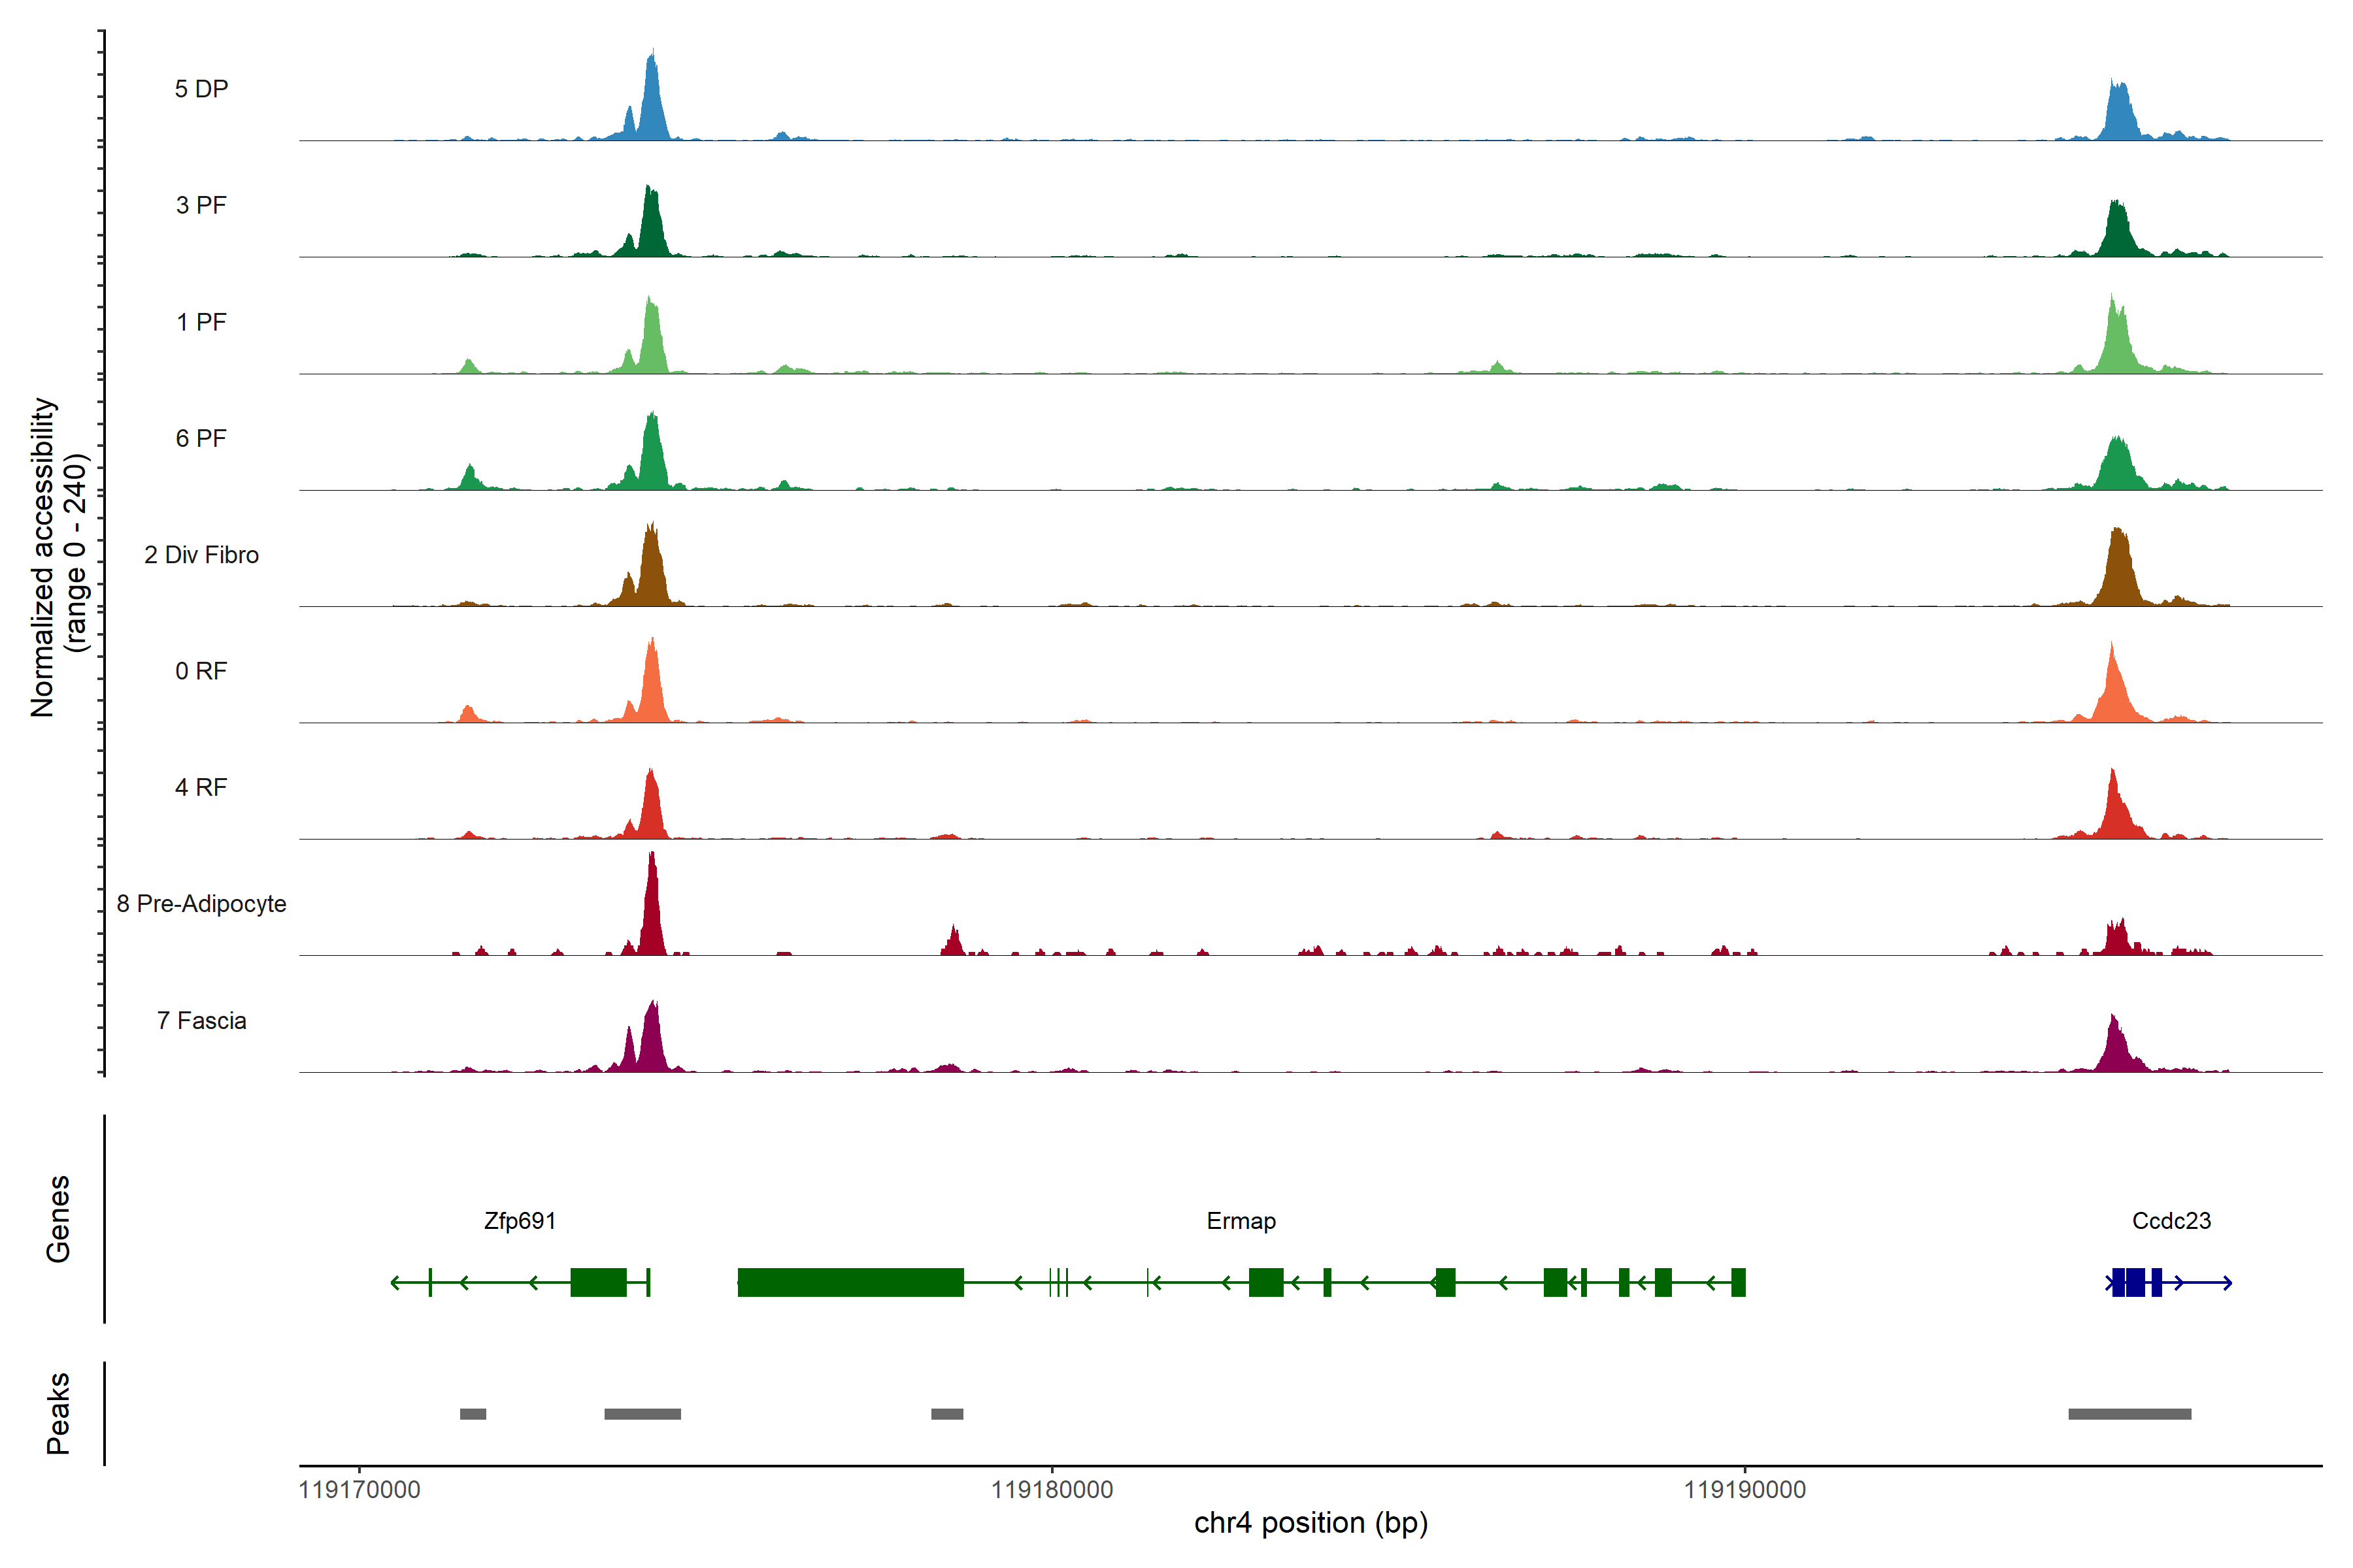Click the large Ermap exon block
This screenshot has width=2353, height=1568.
point(850,1282)
